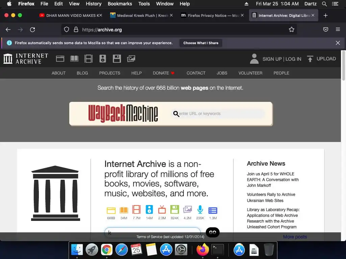Open Safari from the dock

coord(122,250)
